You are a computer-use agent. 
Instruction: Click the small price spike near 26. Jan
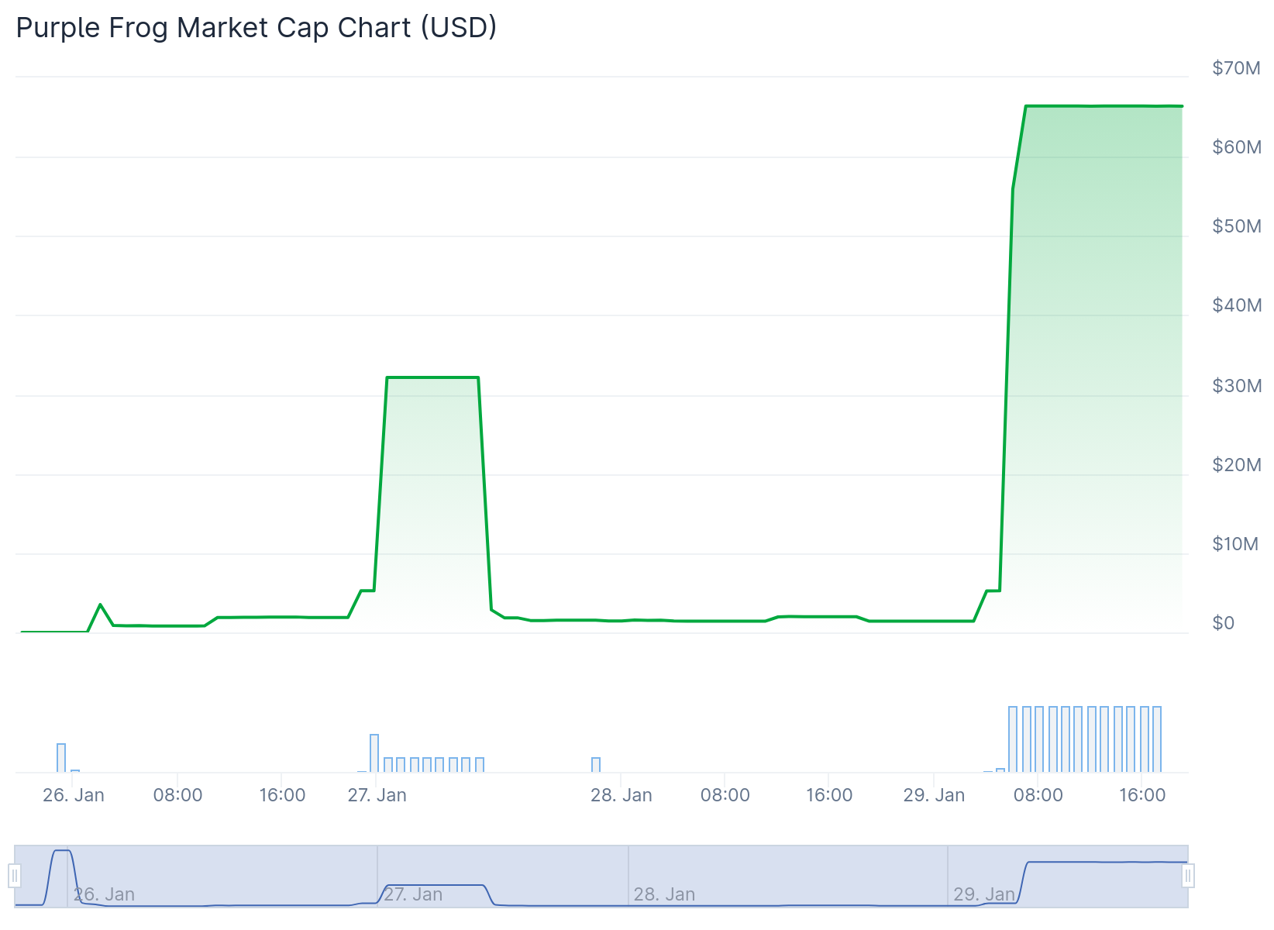100,604
